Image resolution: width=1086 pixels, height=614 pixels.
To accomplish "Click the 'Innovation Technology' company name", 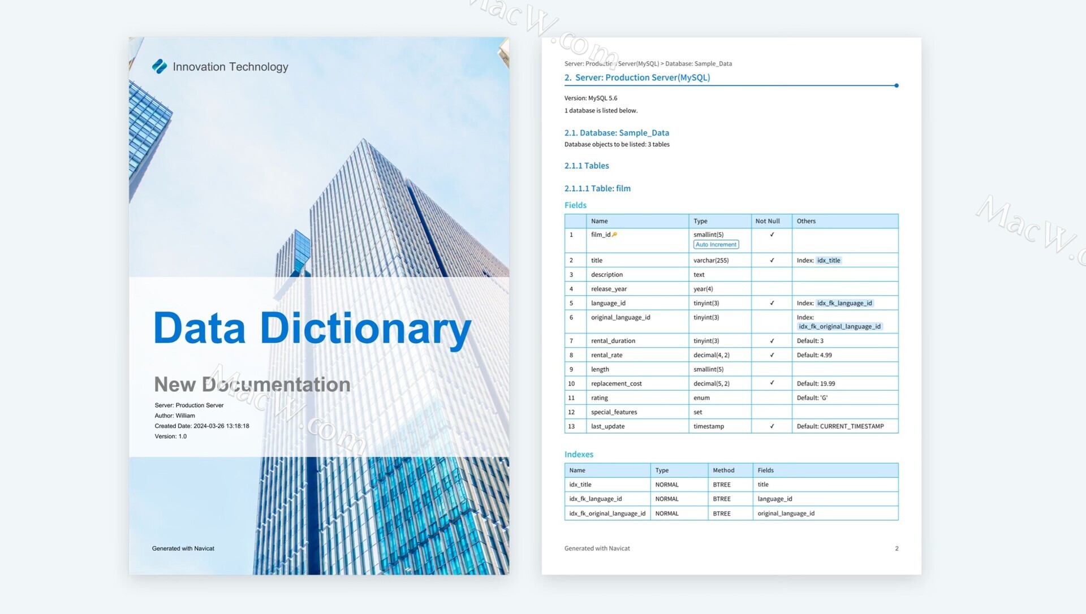I will pyautogui.click(x=230, y=67).
